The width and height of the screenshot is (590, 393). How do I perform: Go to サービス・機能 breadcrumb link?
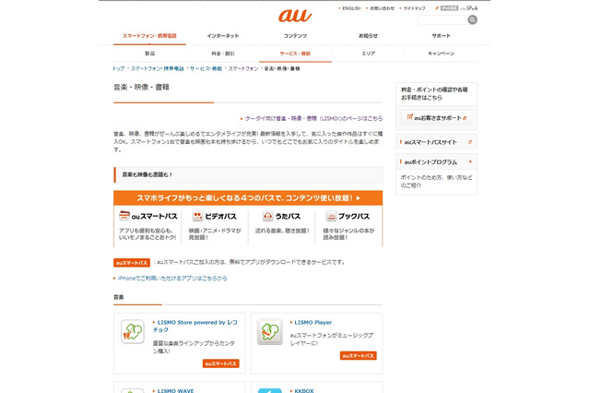[x=206, y=68]
